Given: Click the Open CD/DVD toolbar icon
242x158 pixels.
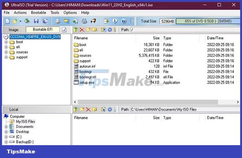Looking at the screenshot, I should 27,21.
